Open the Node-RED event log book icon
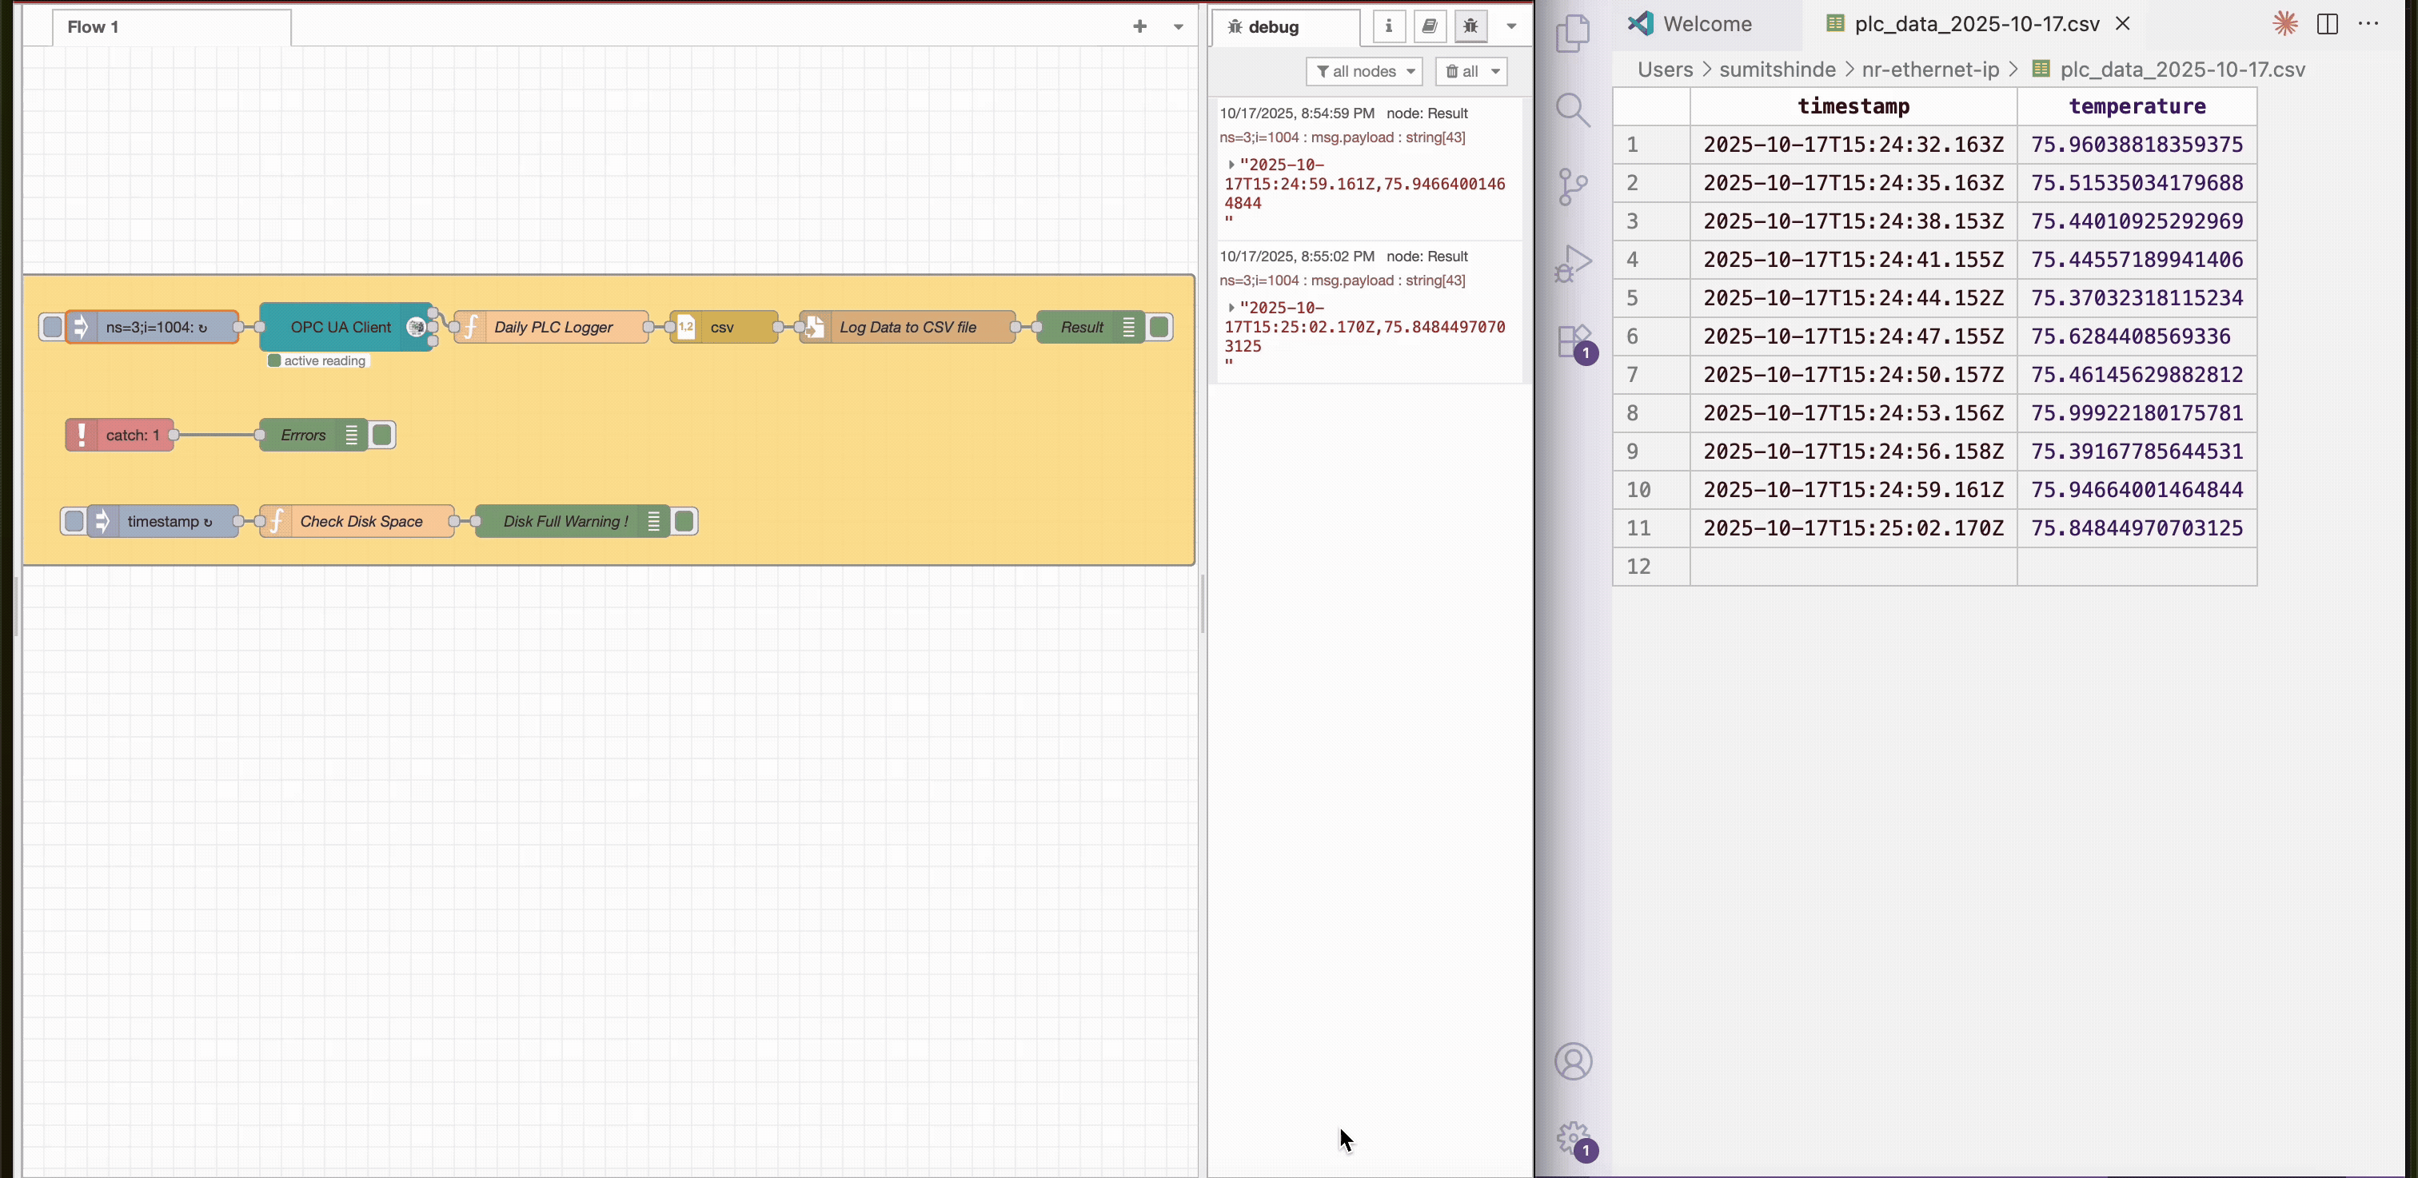The width and height of the screenshot is (2418, 1178). (x=1430, y=26)
